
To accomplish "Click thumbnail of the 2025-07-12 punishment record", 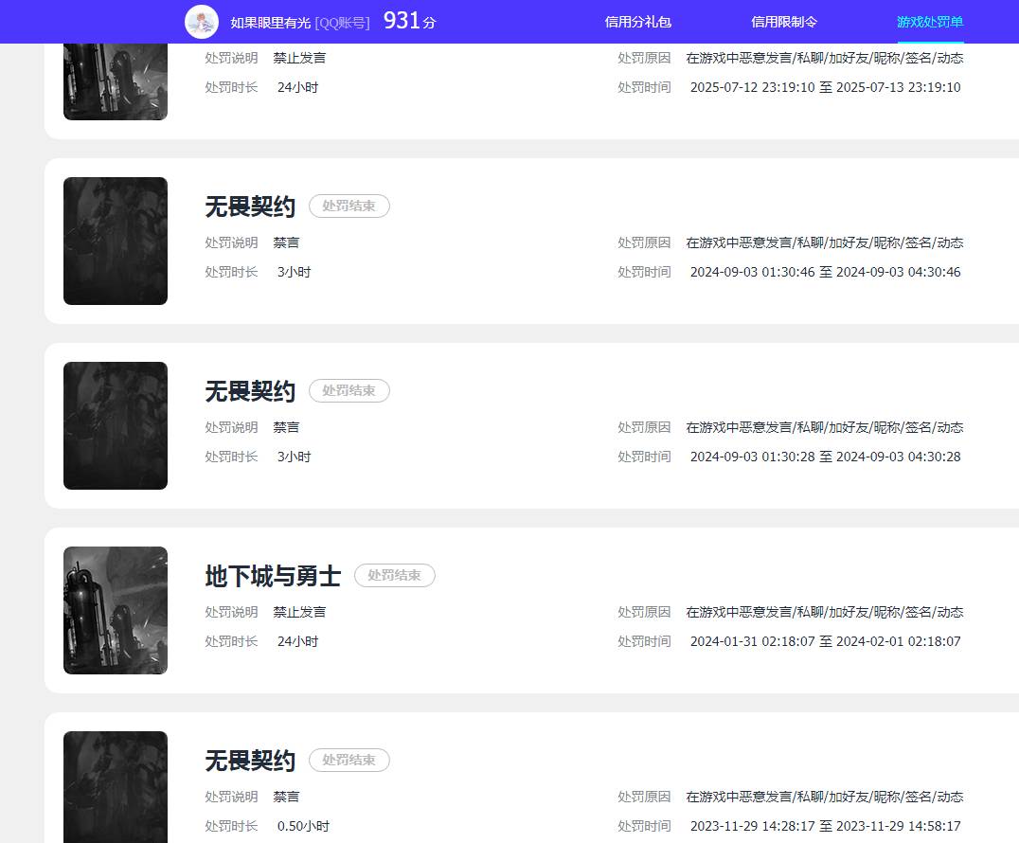I will pos(116,81).
